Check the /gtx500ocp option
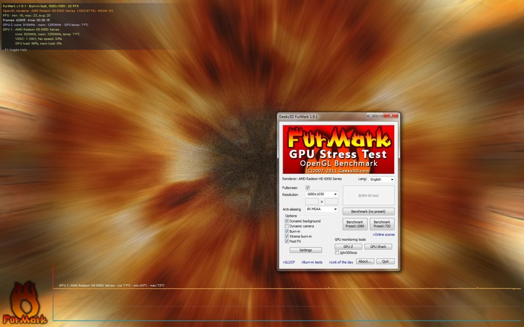Viewport: 524px width, 327px height. (x=337, y=252)
